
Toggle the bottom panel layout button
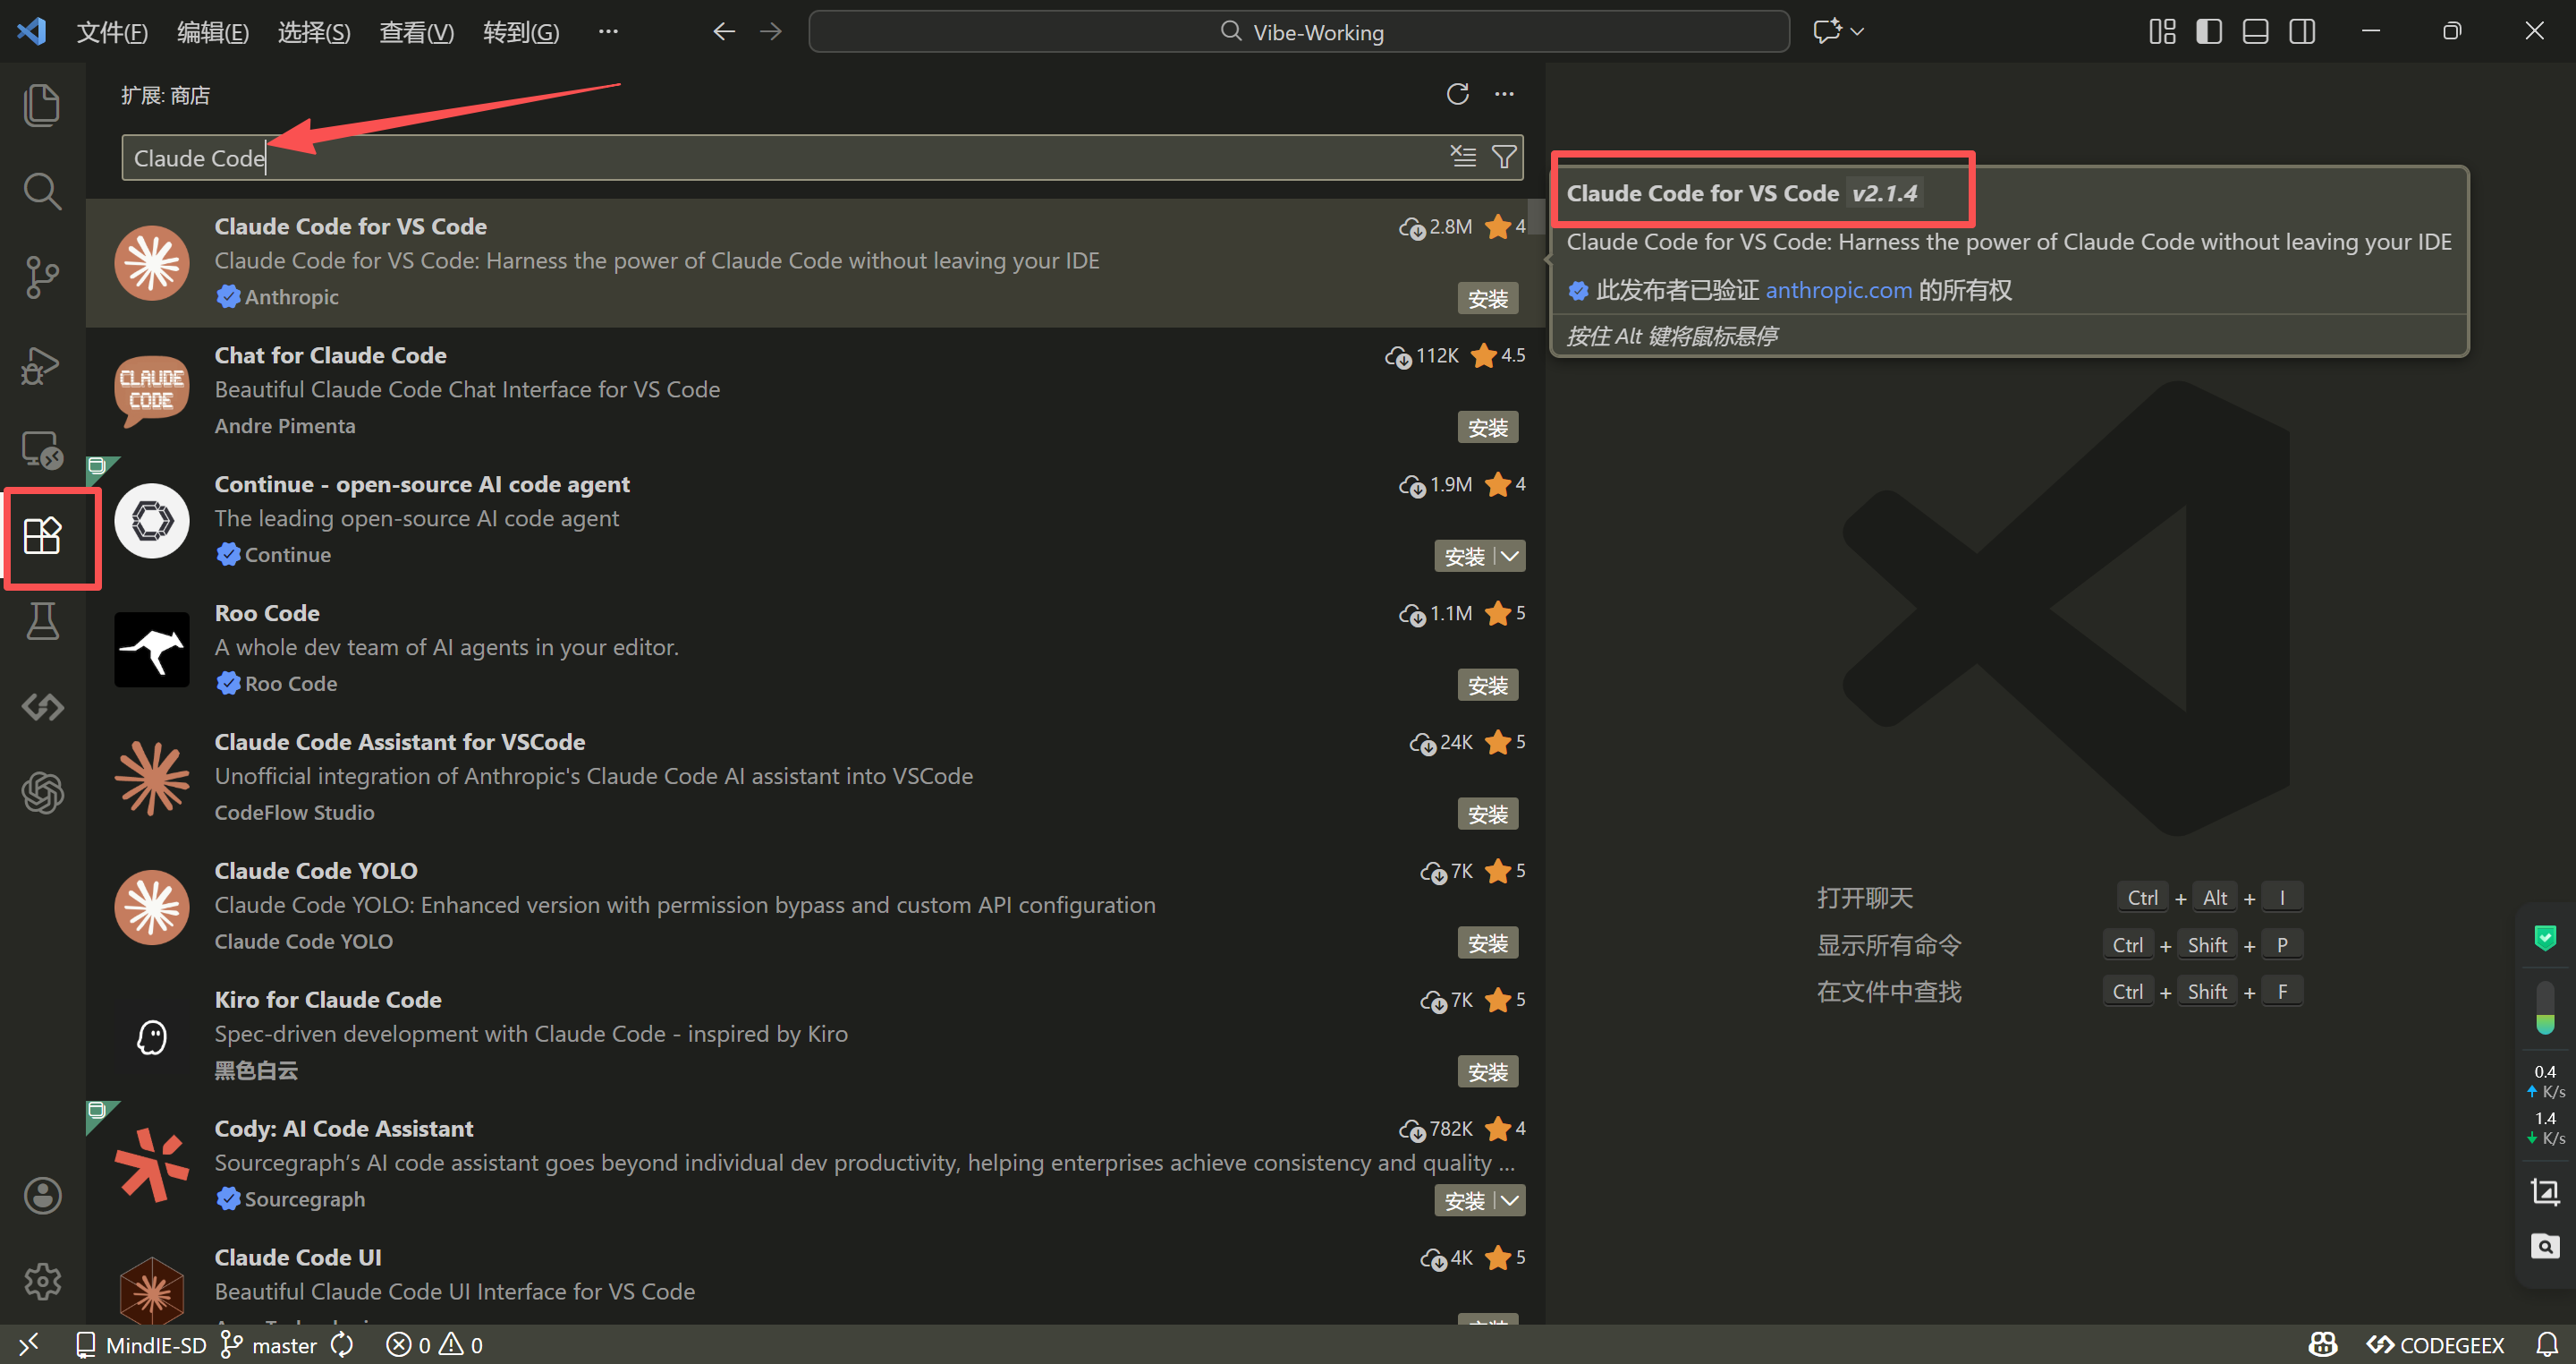click(2255, 32)
